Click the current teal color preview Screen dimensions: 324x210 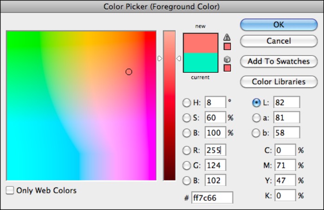point(200,62)
